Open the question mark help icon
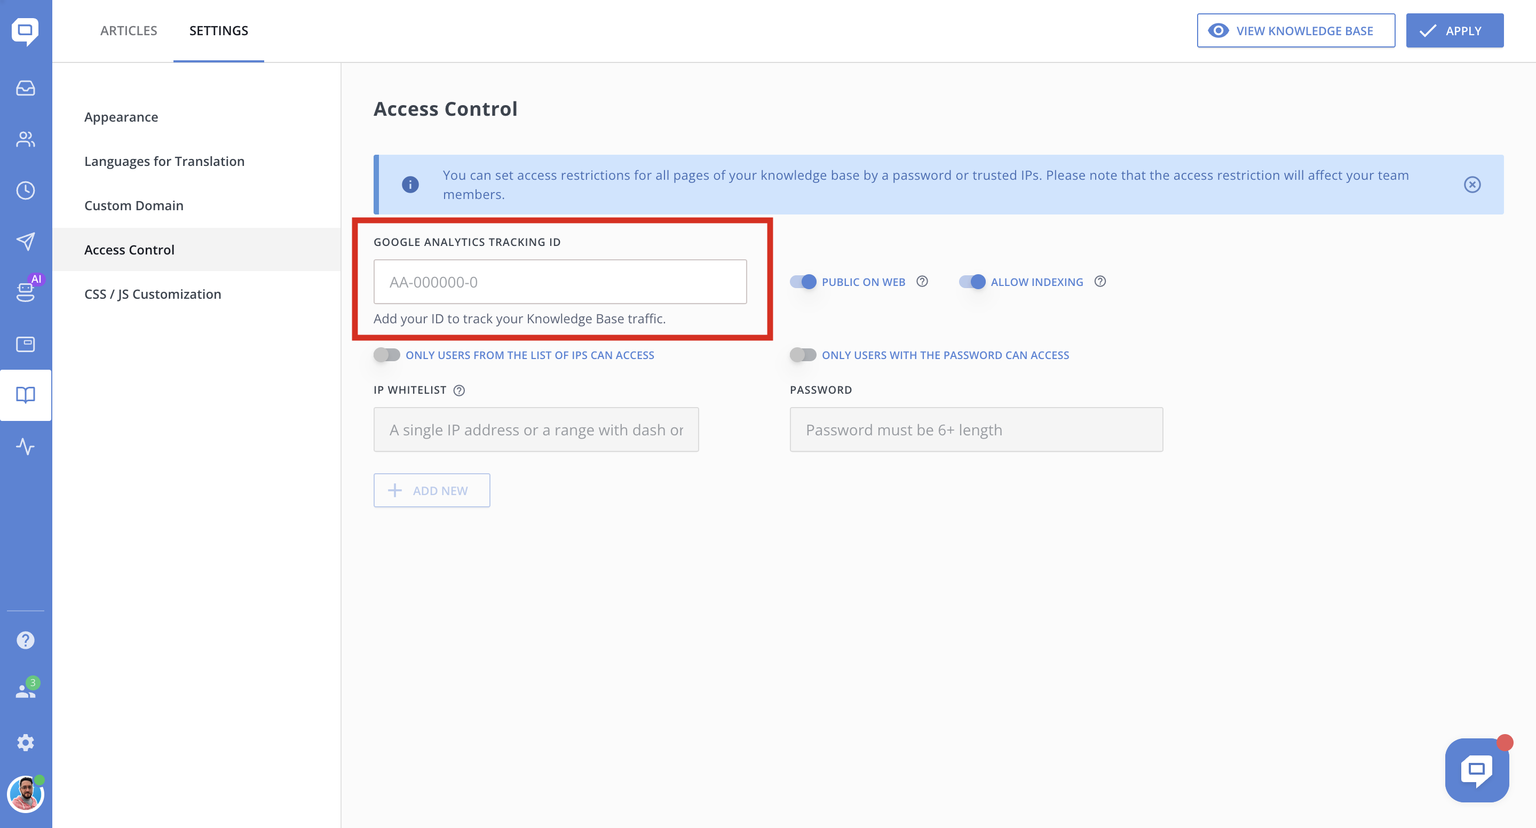1536x828 pixels. pos(25,640)
